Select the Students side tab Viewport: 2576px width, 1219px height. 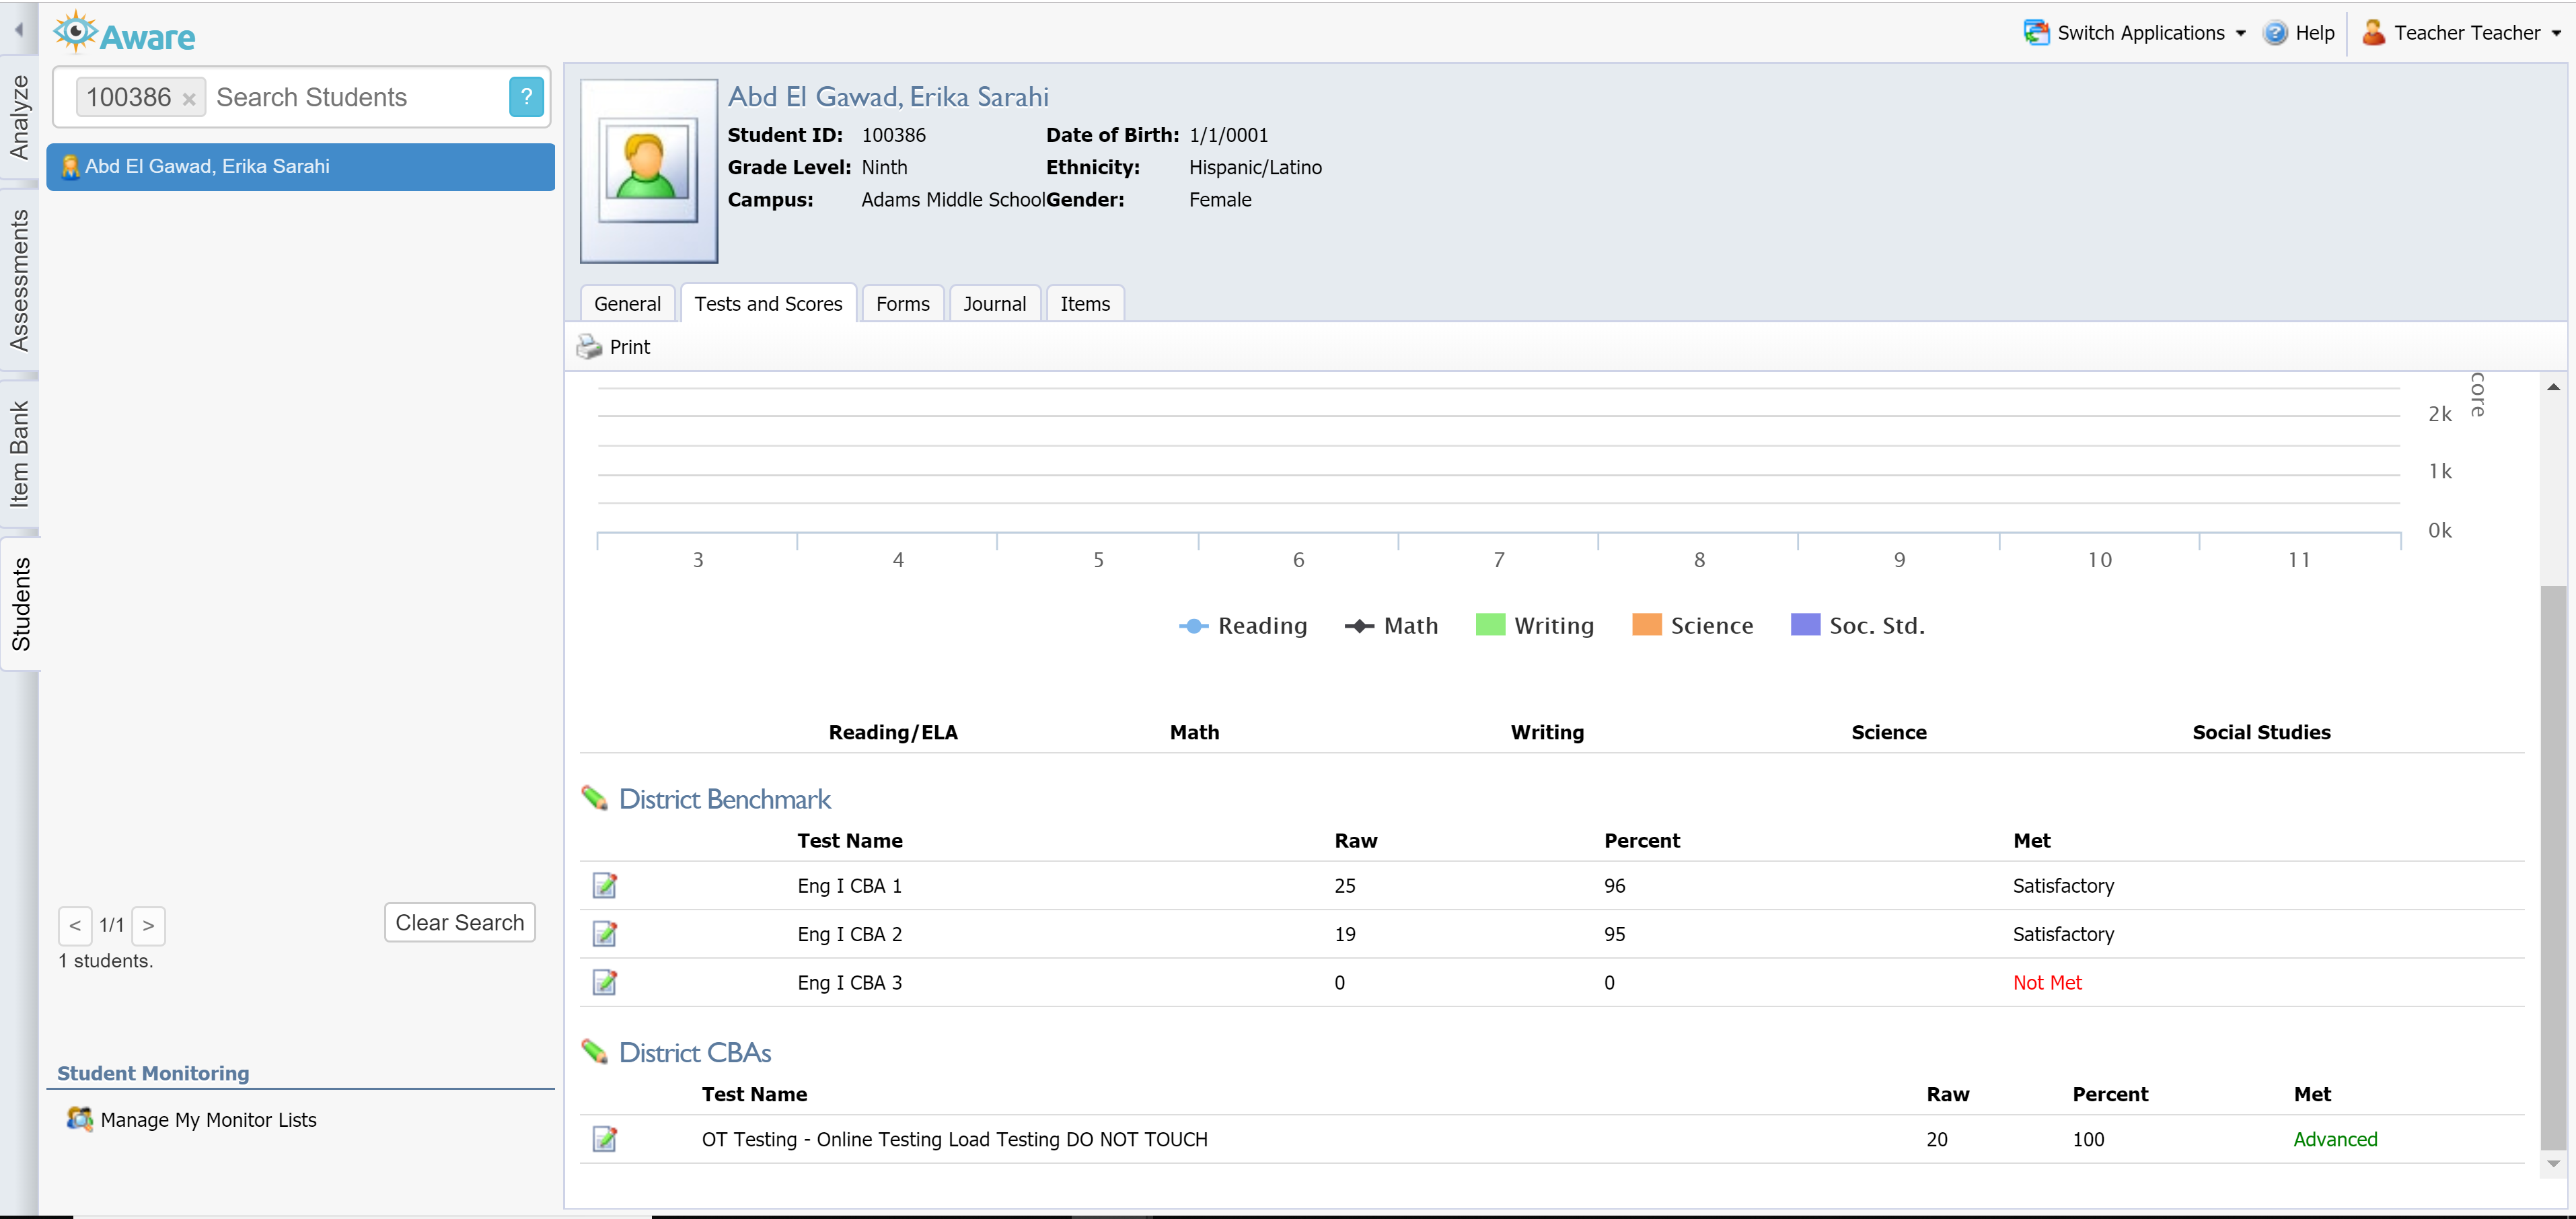point(20,605)
